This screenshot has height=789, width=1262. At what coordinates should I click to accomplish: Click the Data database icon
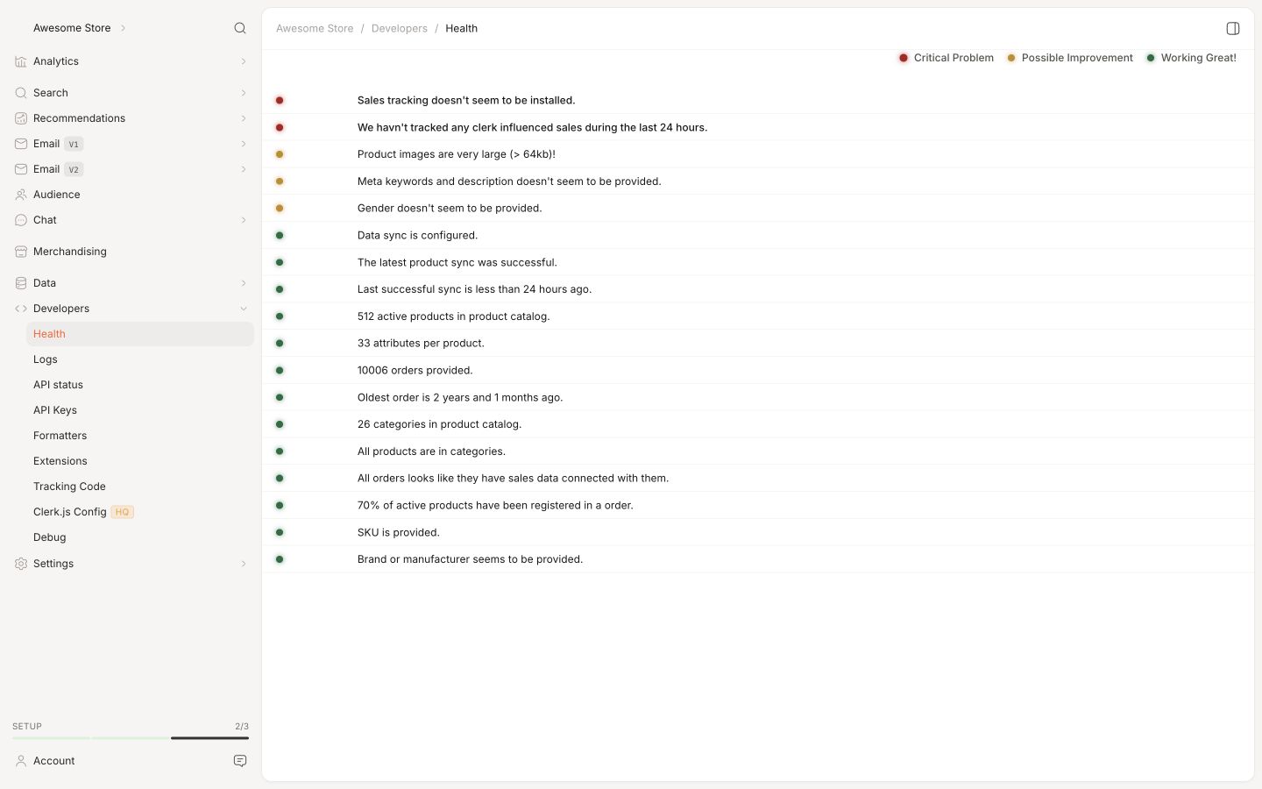click(x=21, y=283)
